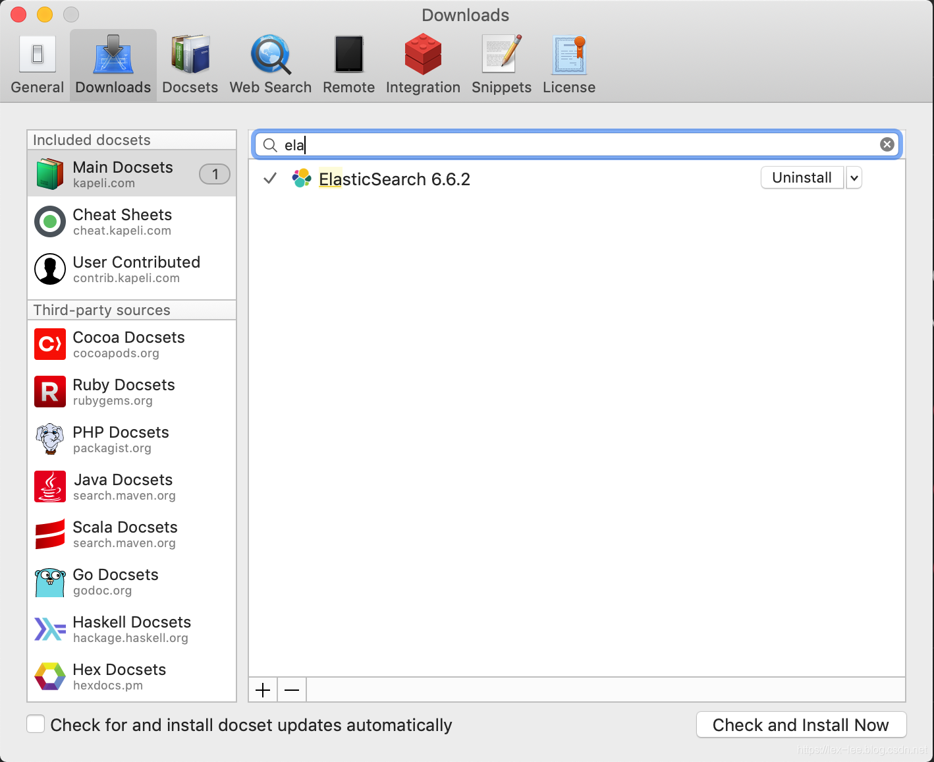The image size is (934, 762).
Task: Focus the docset search field
Action: (577, 145)
